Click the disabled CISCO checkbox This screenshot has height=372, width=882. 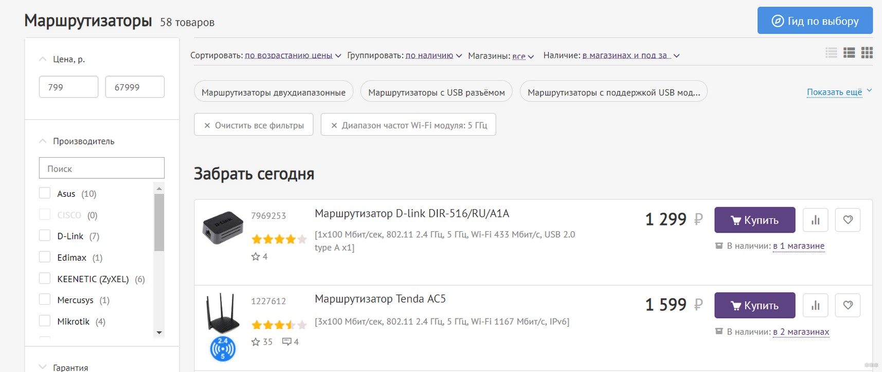coord(45,214)
